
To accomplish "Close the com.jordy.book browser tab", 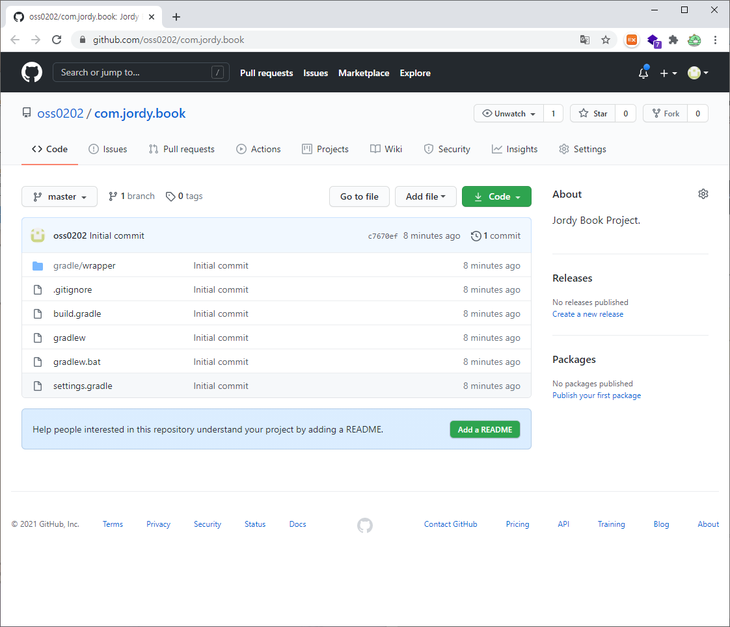I will coord(152,17).
